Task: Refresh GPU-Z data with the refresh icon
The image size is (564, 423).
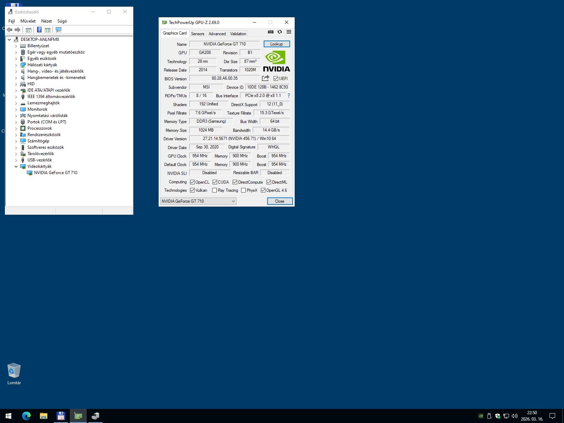Action: click(280, 32)
